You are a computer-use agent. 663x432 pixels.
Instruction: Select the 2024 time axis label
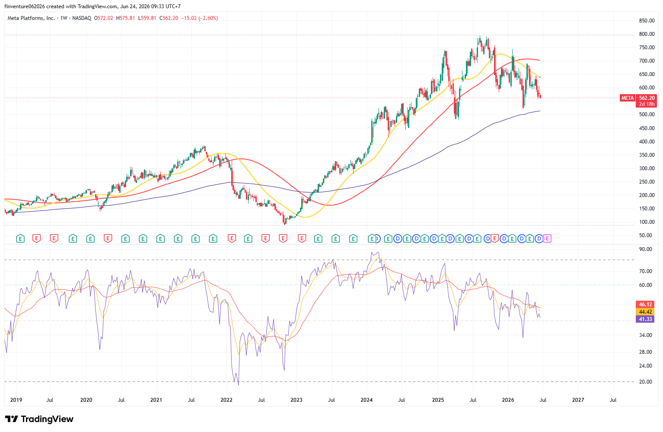(367, 400)
